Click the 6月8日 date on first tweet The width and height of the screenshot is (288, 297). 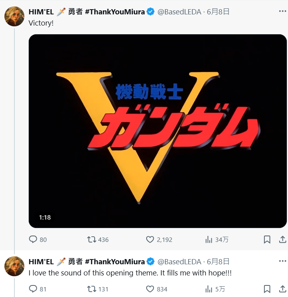218,12
